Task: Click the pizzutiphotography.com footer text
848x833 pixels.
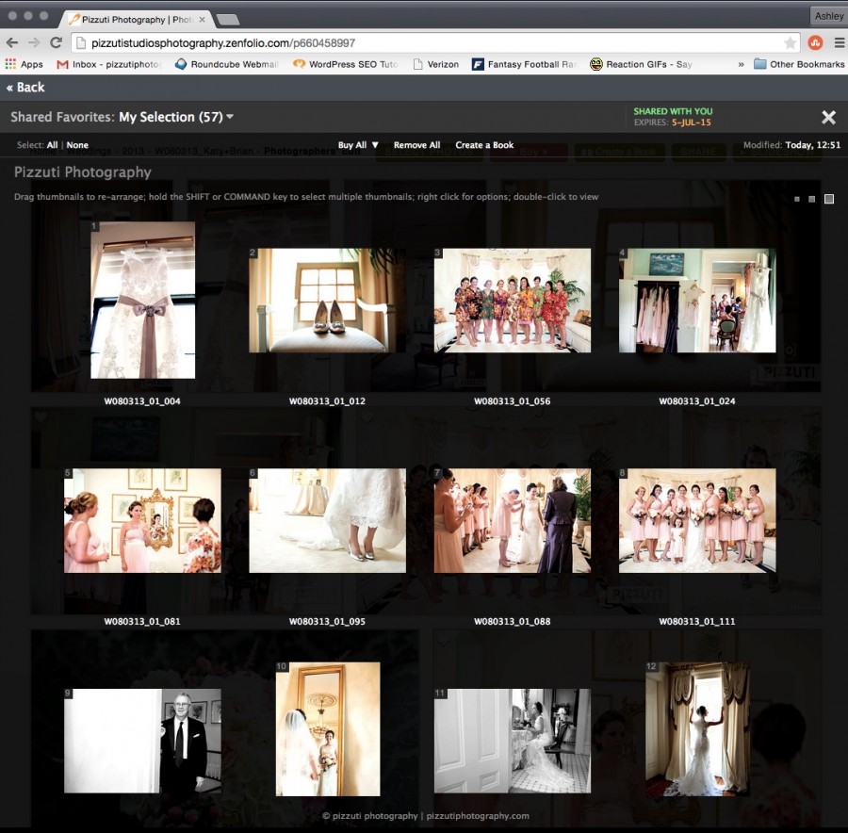Action: 478,816
